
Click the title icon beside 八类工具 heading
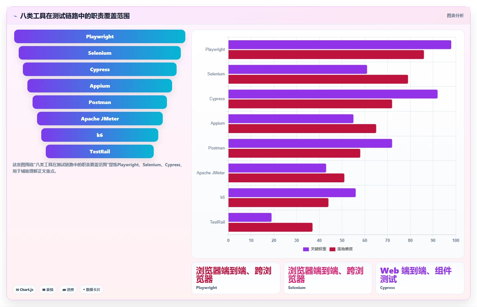click(x=15, y=16)
